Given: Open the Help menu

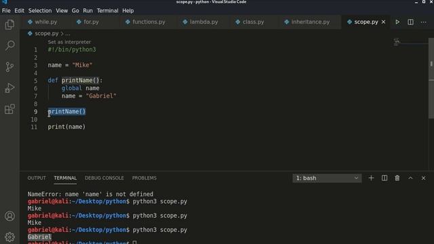Looking at the screenshot, I should tap(128, 11).
